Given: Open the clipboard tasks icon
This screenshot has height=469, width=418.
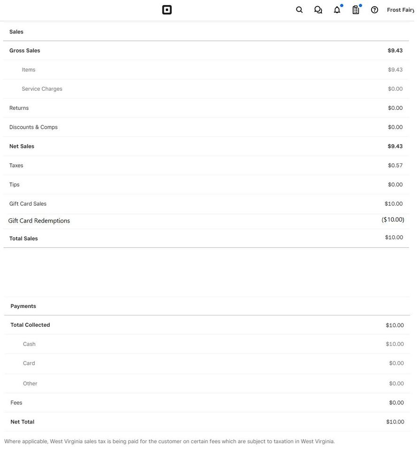Looking at the screenshot, I should [x=356, y=10].
